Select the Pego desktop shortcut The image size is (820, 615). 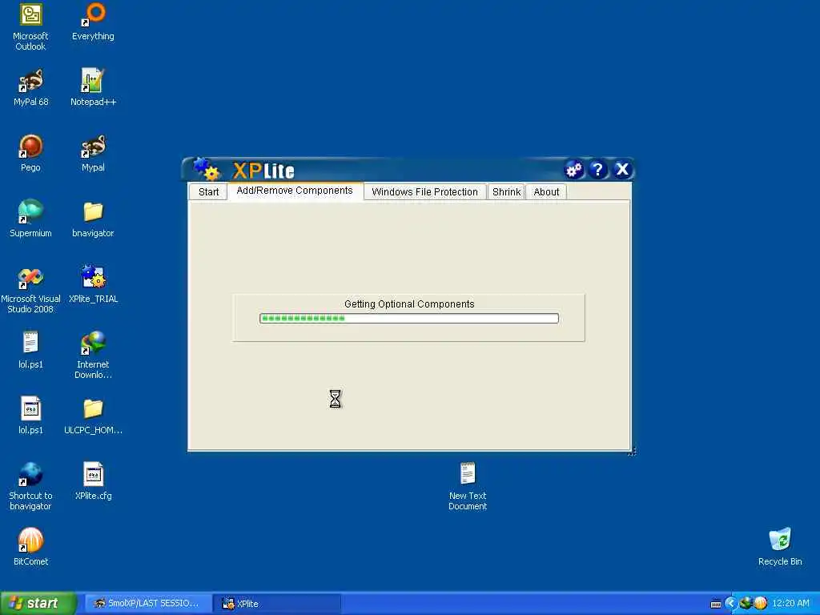(x=30, y=154)
